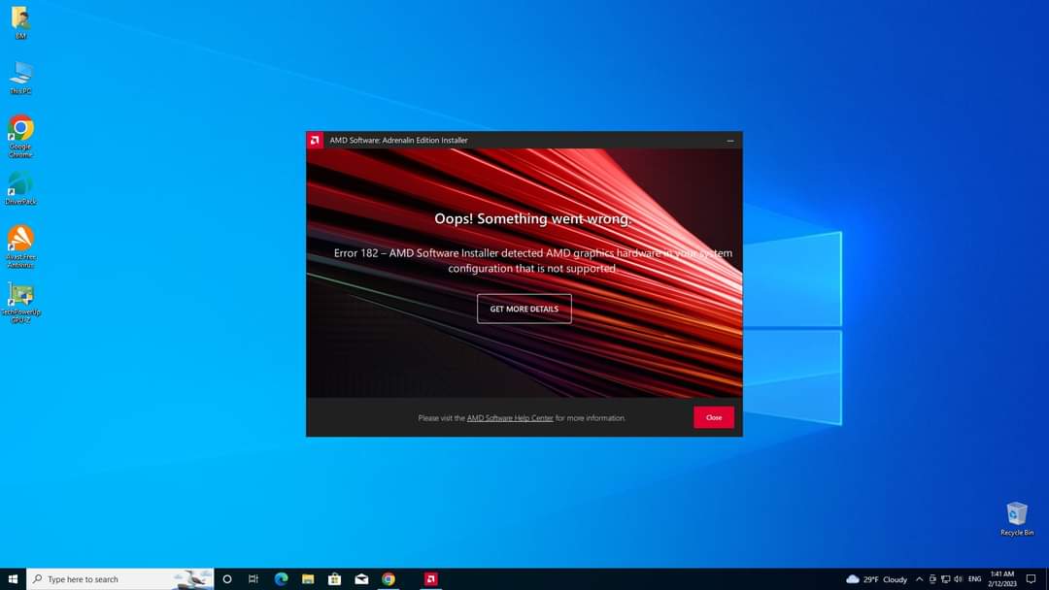Open the clock and calendar flyout

pos(1002,579)
